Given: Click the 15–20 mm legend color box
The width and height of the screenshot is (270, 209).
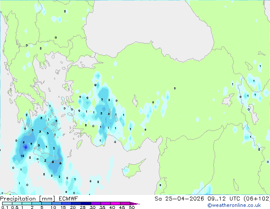Looking at the screenshot, I should tap(66, 203).
